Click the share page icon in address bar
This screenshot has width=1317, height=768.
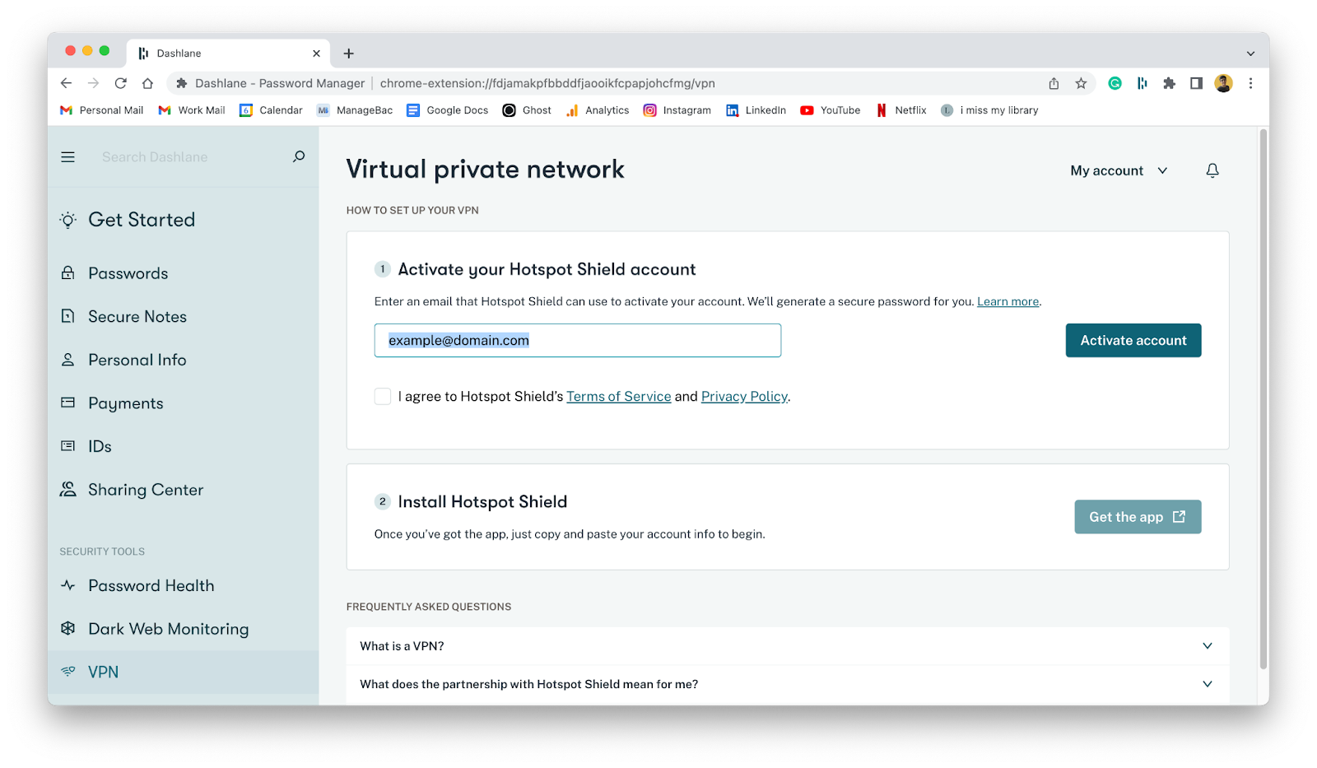1054,83
